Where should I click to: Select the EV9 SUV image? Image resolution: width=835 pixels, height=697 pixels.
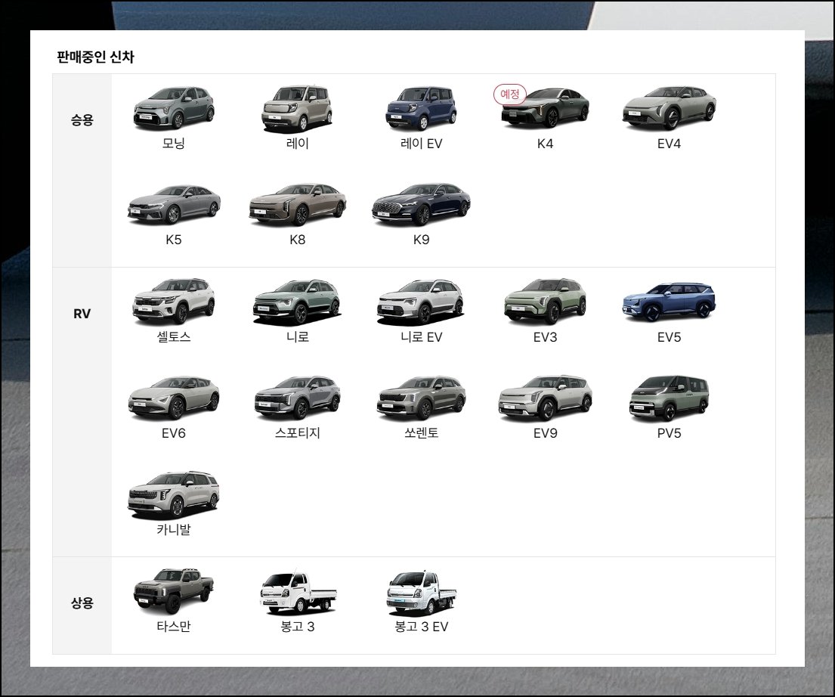[545, 398]
